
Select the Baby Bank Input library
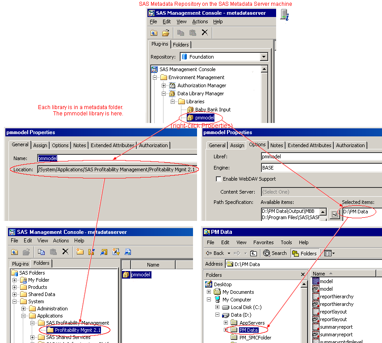click(x=213, y=110)
